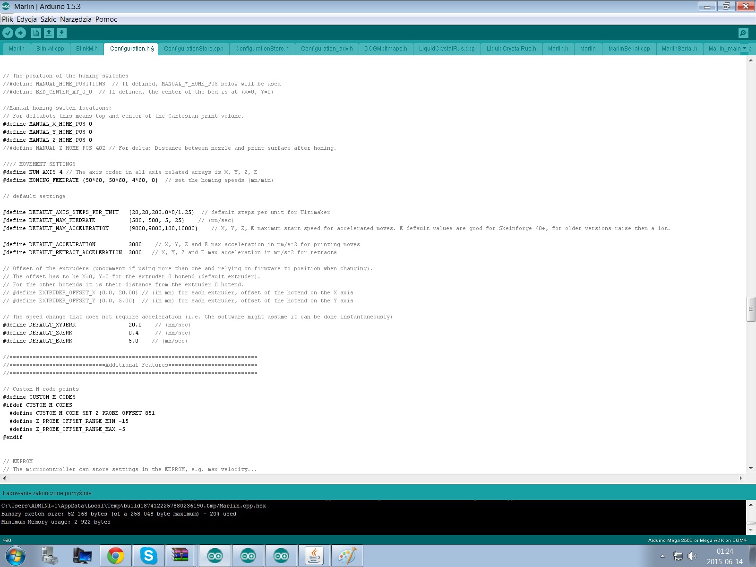This screenshot has height=567, width=756.
Task: Switch to first Arduino taskbar window
Action: tap(215, 556)
